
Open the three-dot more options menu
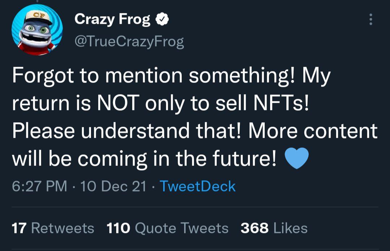(x=370, y=19)
